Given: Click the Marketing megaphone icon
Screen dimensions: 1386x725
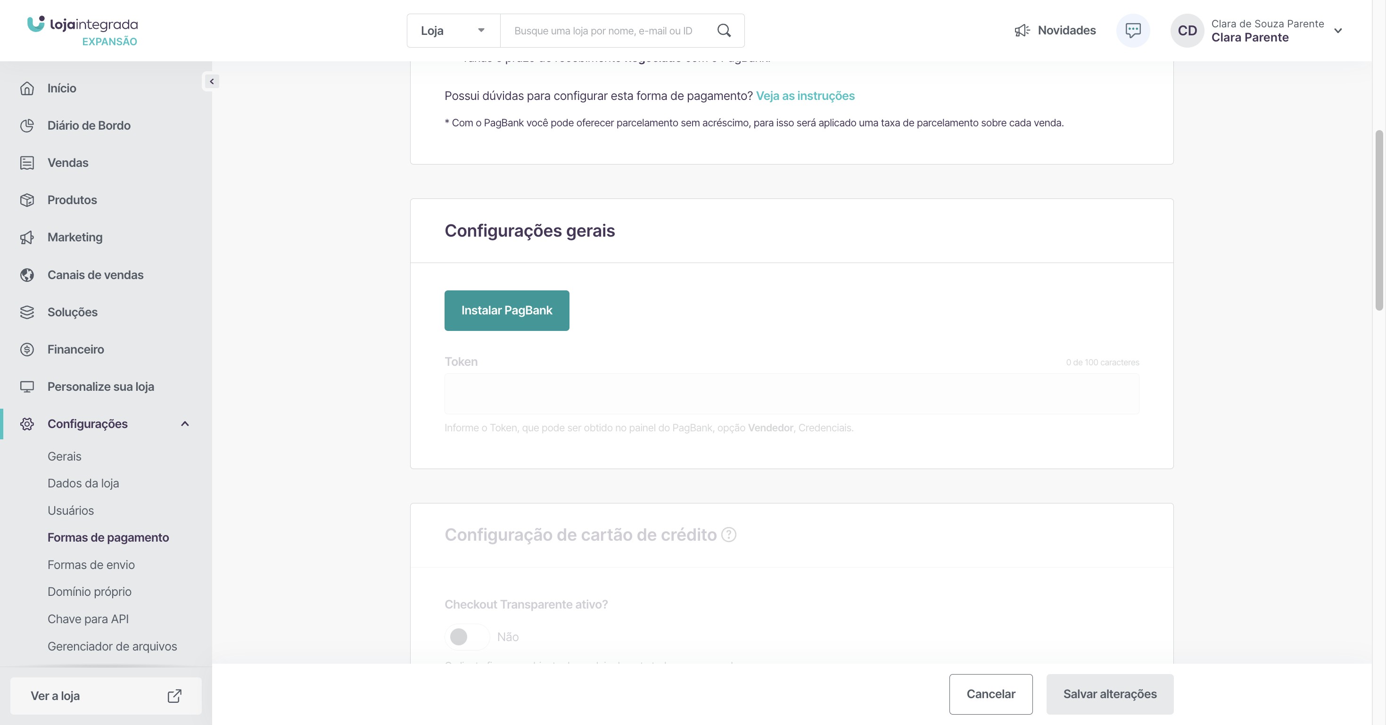Looking at the screenshot, I should pos(27,237).
